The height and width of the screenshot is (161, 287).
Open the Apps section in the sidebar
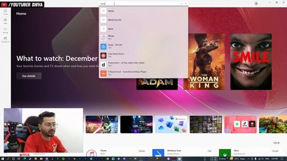point(5,21)
